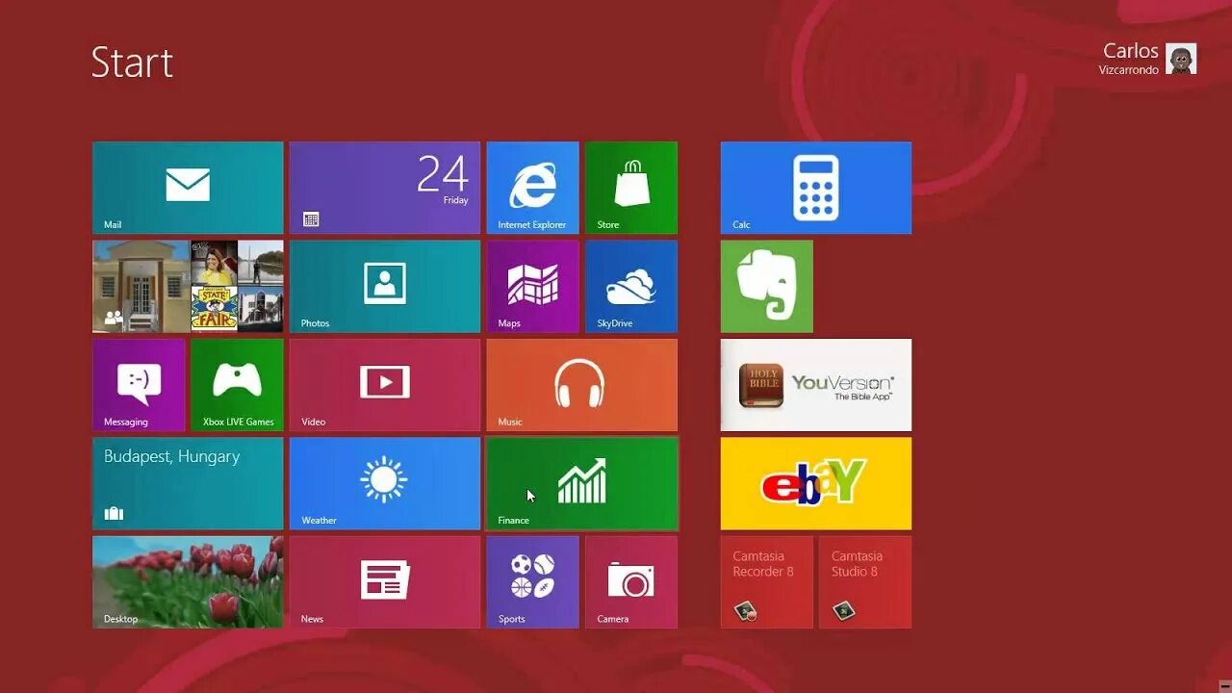This screenshot has width=1232, height=693.
Task: Open the Photos tile
Action: pos(385,287)
